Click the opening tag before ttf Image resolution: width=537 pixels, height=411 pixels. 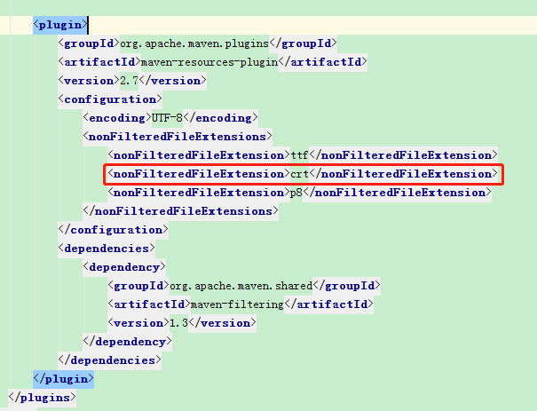tap(199, 155)
